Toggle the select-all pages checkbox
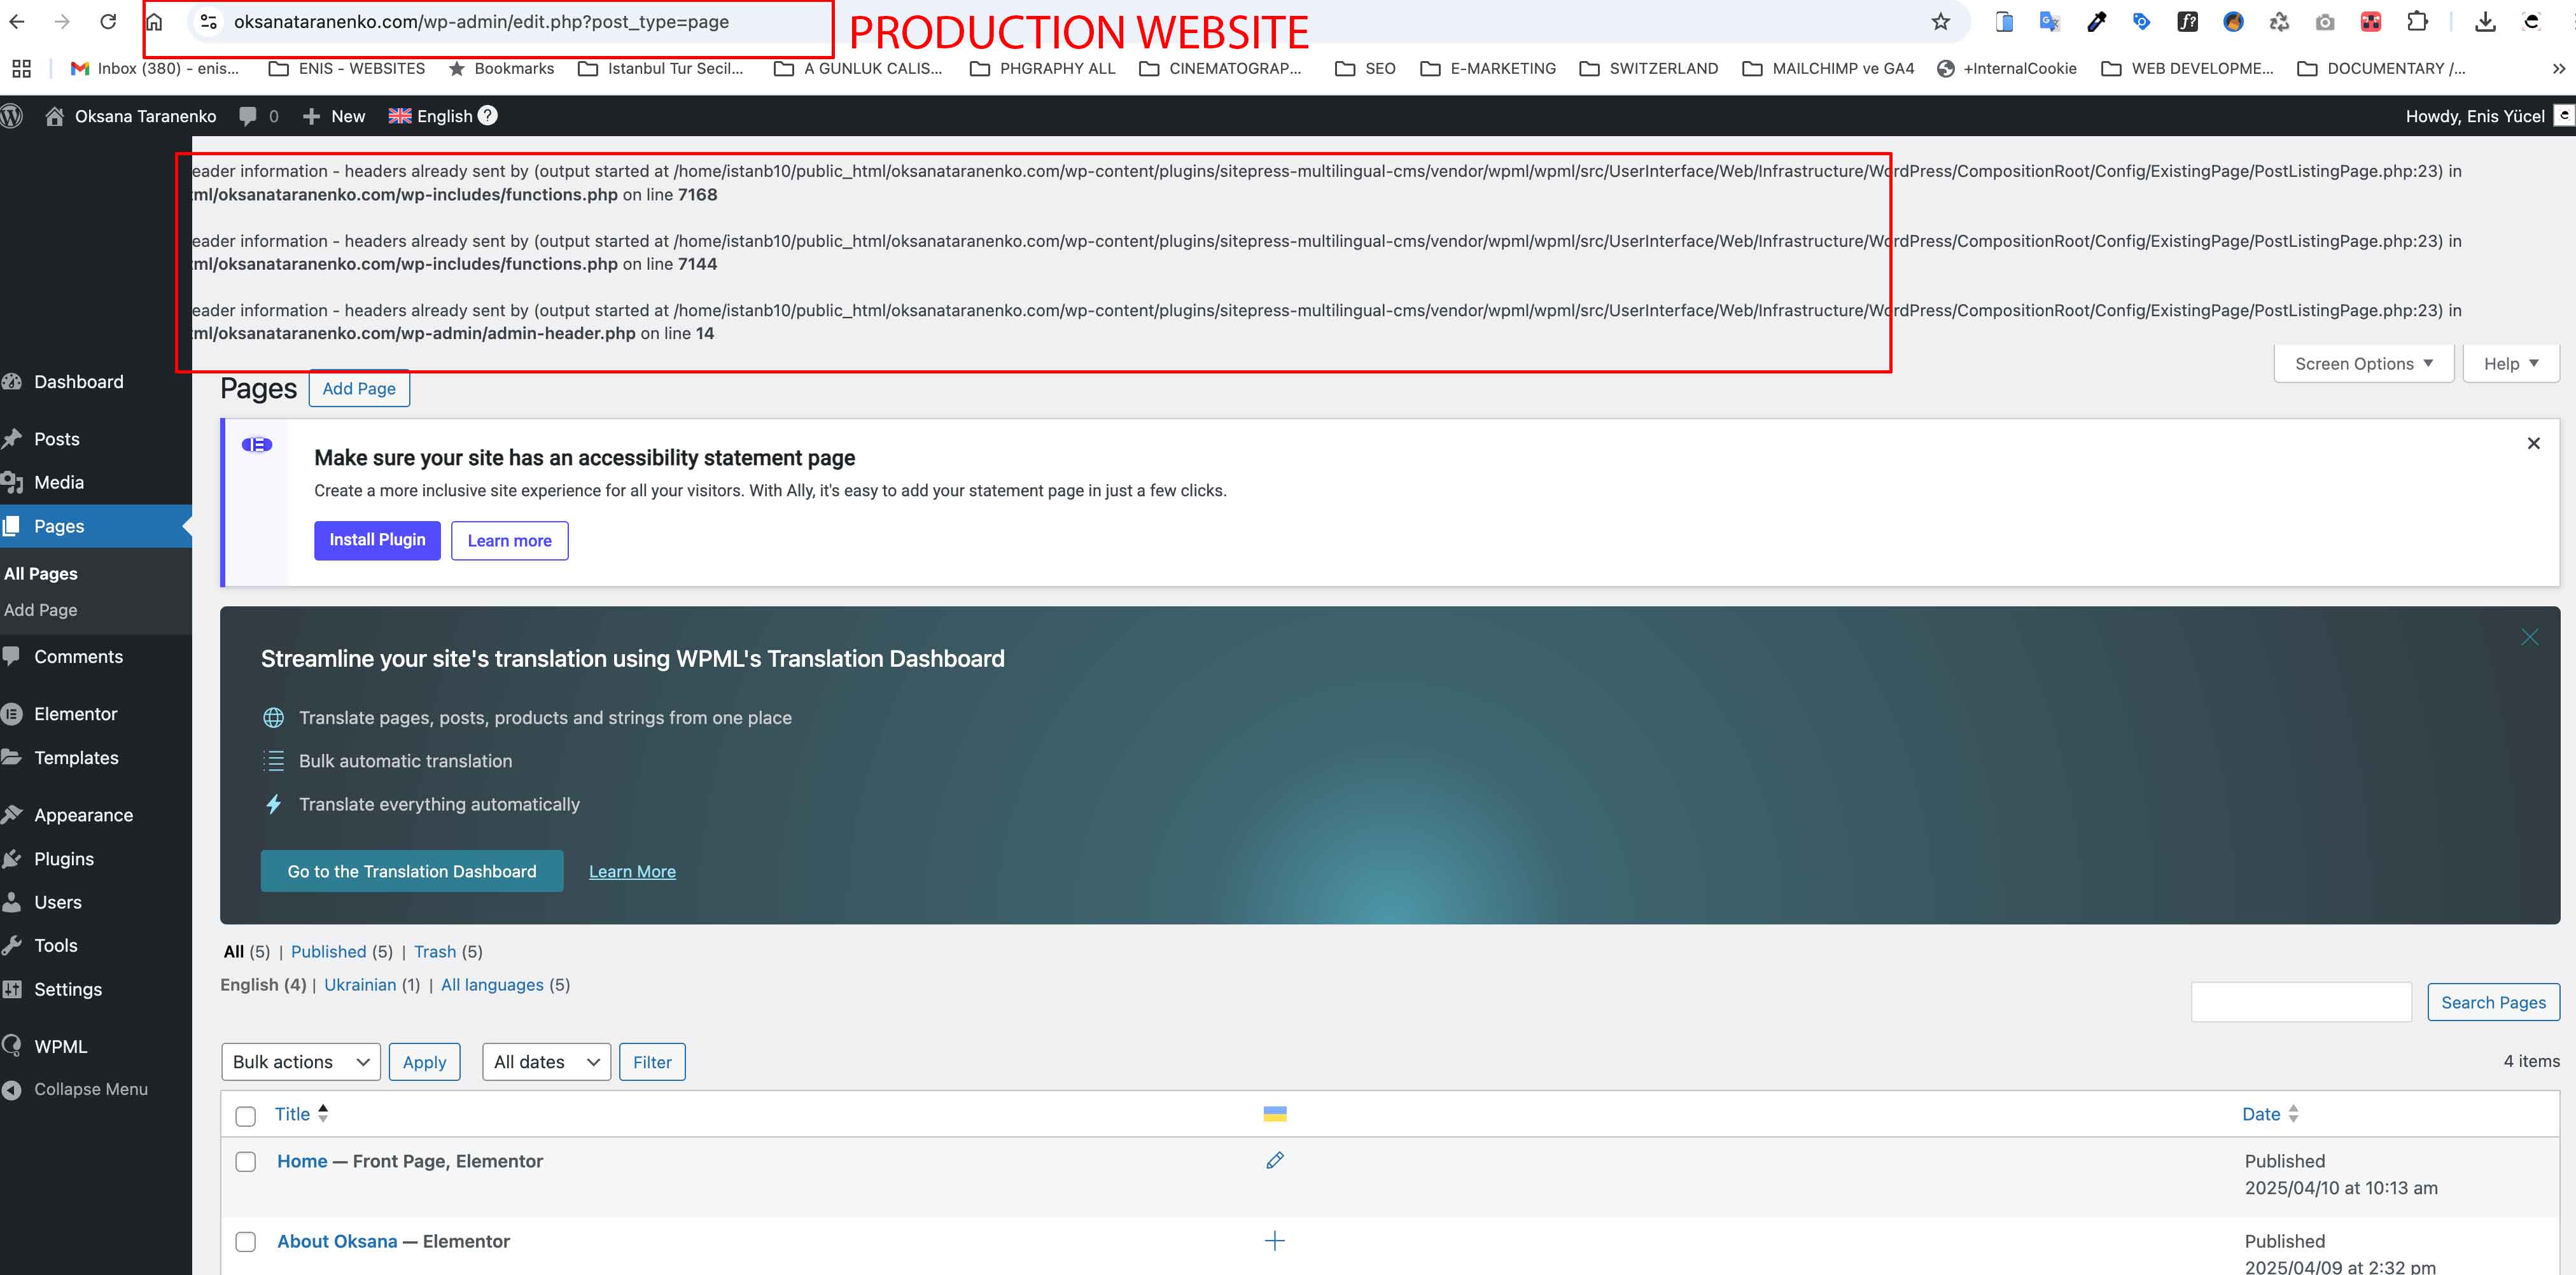Image resolution: width=2576 pixels, height=1275 pixels. (x=245, y=1116)
